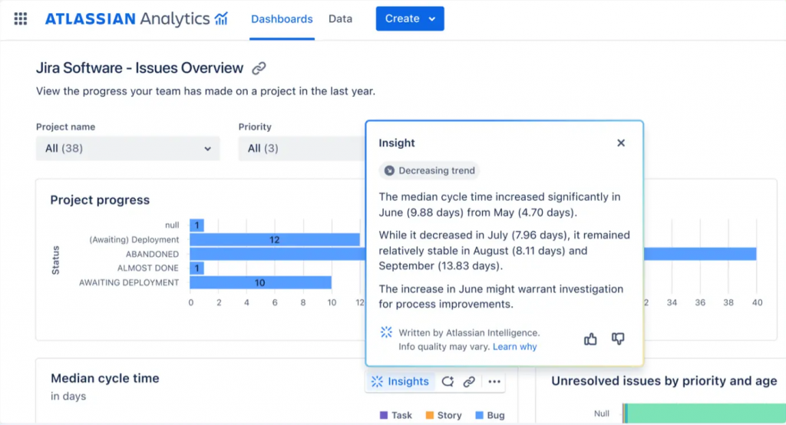
Task: Click the Decreasing trend arrow icon
Action: pyautogui.click(x=389, y=170)
